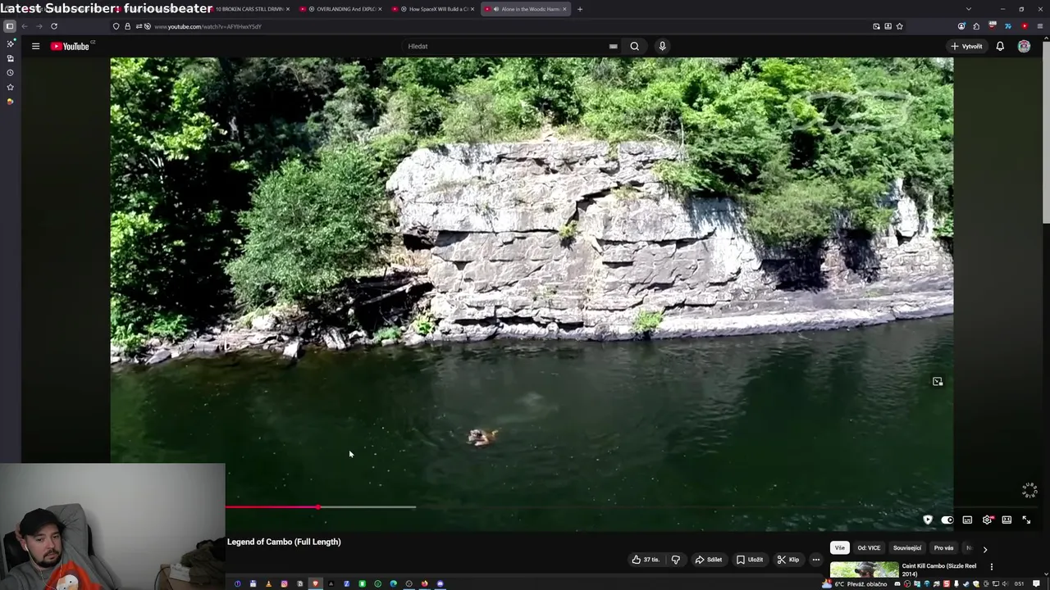The image size is (1050, 590).
Task: Toggle the autoplay switch in player
Action: [x=947, y=520]
